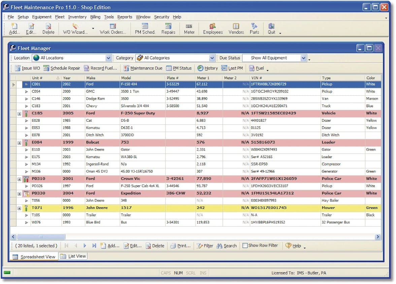Click the horizontal scrollbar thumb

pos(41,237)
